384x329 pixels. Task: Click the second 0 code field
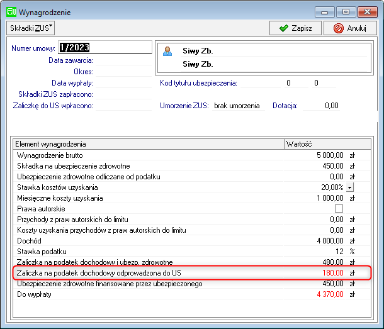[324, 83]
